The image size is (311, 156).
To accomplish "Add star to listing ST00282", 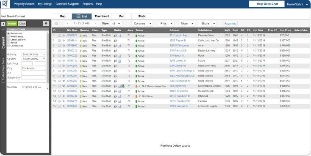I will (64, 81).
